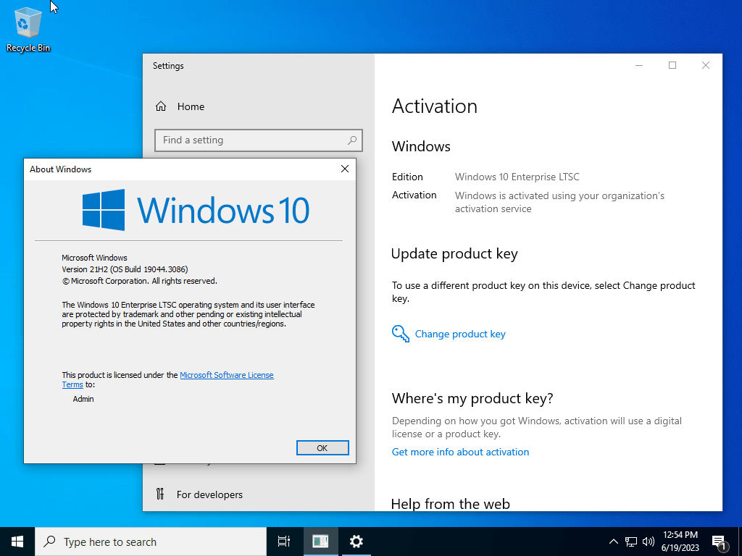Open the Recycle Bin desktop icon
742x556 pixels.
click(28, 29)
